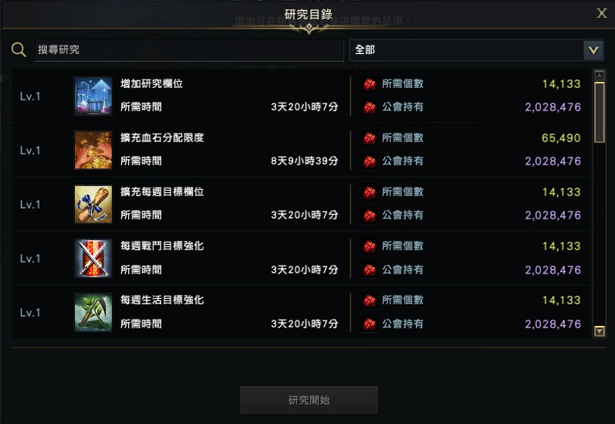
Task: Select the 每週戰鬥目標強化 crossed swords icon
Action: point(93,258)
